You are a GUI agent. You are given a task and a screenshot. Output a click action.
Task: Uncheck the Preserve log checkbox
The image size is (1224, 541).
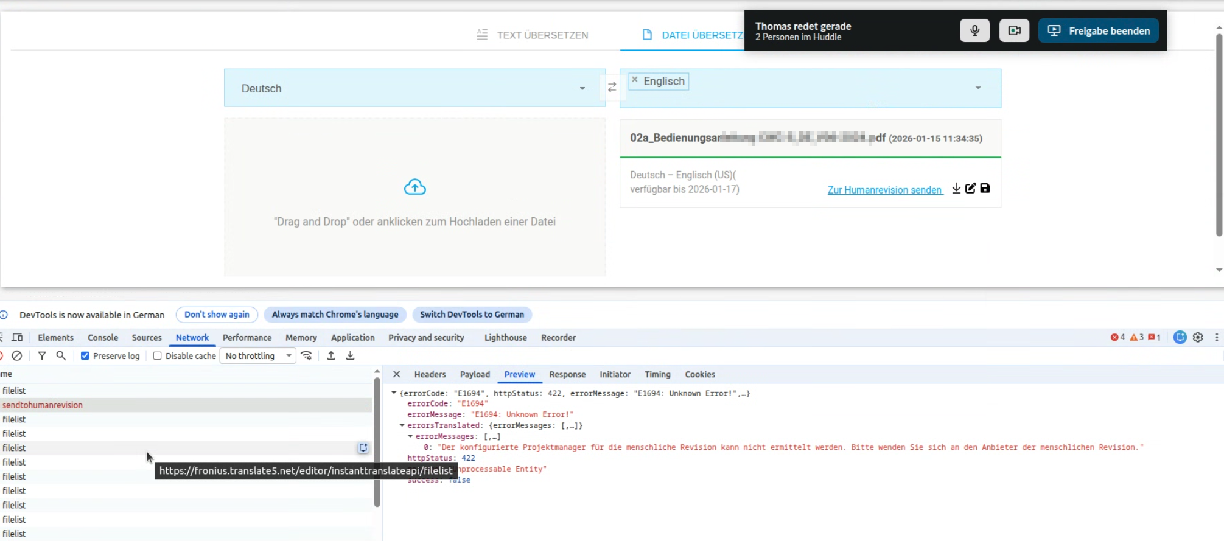(85, 356)
